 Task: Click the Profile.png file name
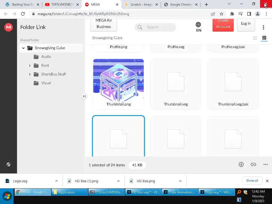(118, 47)
